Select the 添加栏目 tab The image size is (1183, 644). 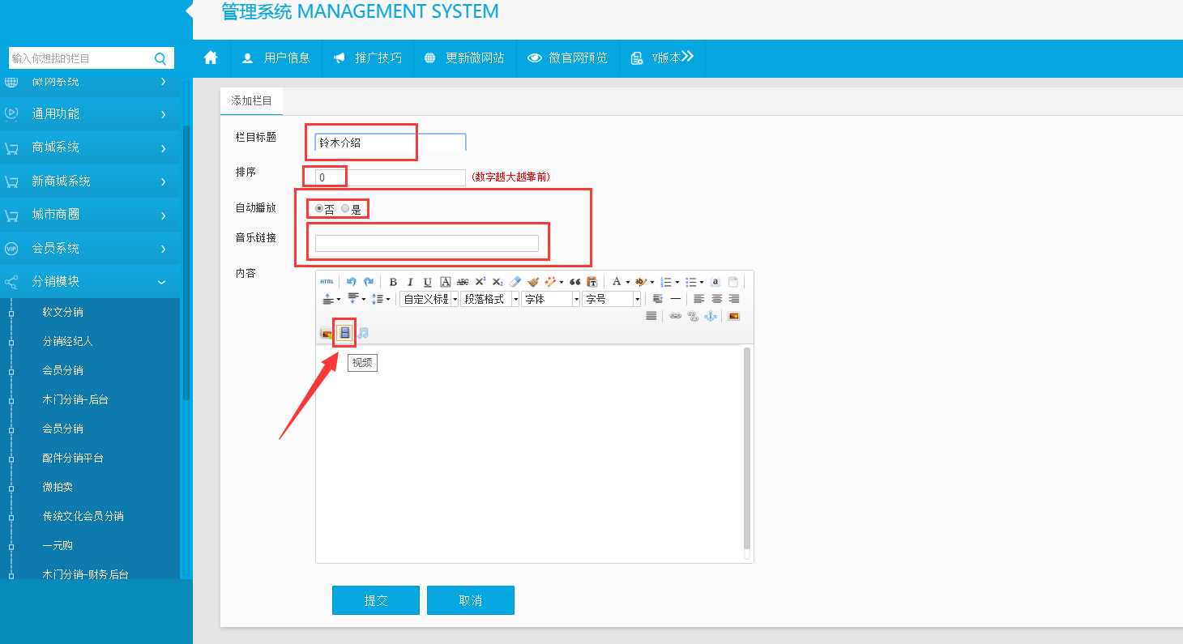251,100
